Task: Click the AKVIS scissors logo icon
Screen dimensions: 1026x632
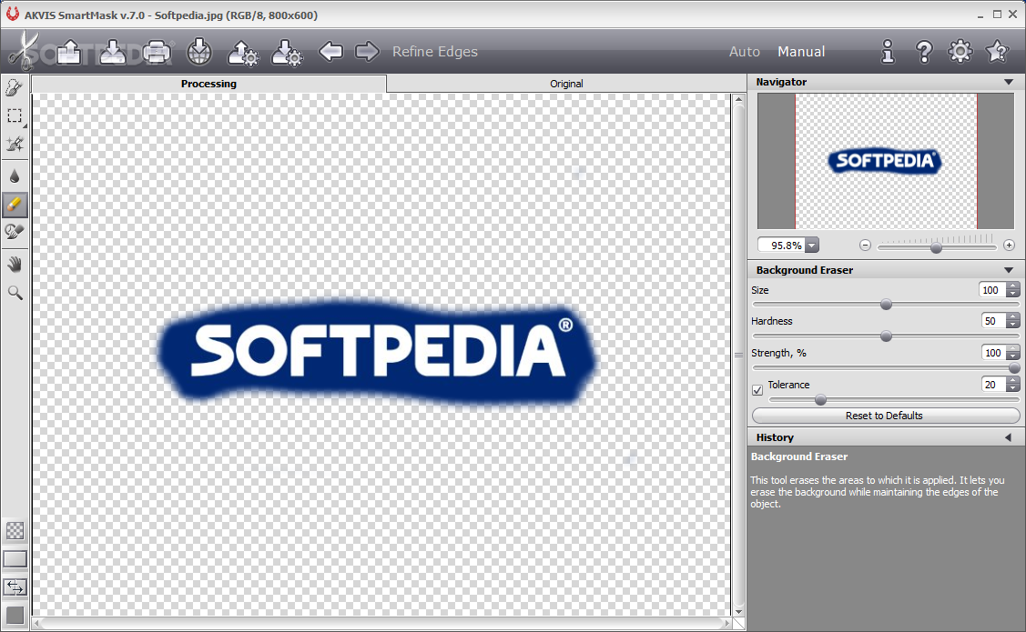Action: pos(24,51)
